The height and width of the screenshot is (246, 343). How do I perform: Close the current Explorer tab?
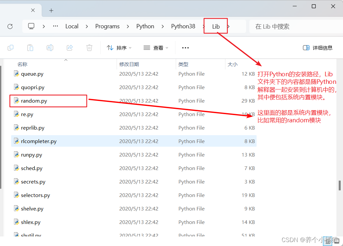click(33, 10)
